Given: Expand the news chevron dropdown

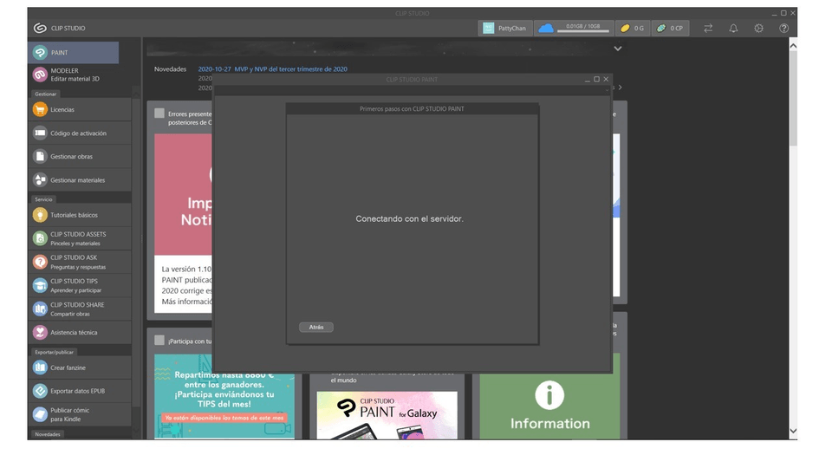Looking at the screenshot, I should coord(618,49).
